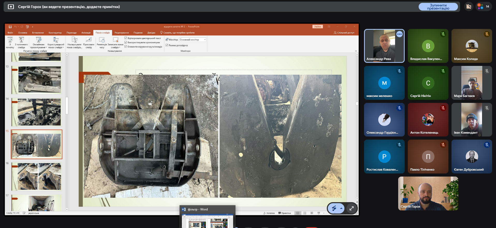The width and height of the screenshot is (496, 228).
Task: Expand shared presentation to full screen
Action: [351, 208]
